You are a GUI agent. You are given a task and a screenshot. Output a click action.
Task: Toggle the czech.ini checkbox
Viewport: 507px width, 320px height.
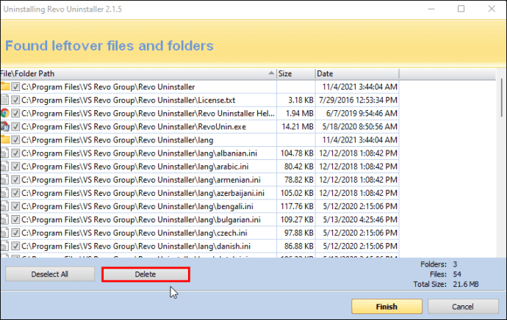point(15,233)
